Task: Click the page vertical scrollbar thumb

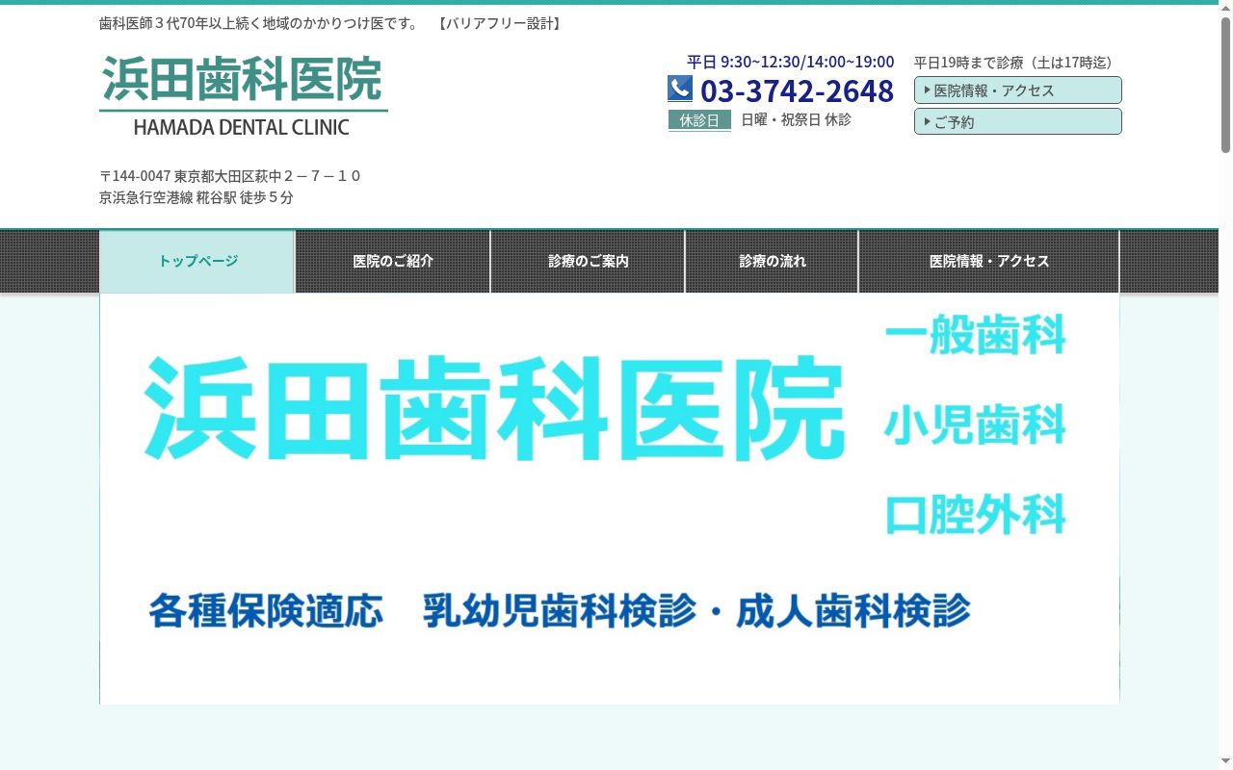Action: tap(1225, 85)
